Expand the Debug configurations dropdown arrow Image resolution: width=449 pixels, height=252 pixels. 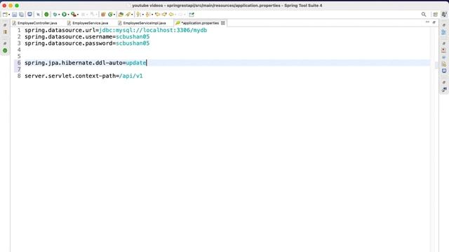click(x=59, y=15)
